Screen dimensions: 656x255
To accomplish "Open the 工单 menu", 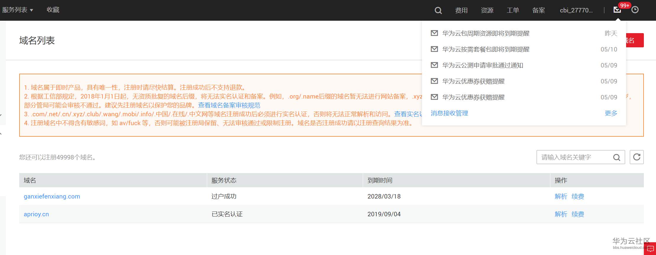I will 513,10.
